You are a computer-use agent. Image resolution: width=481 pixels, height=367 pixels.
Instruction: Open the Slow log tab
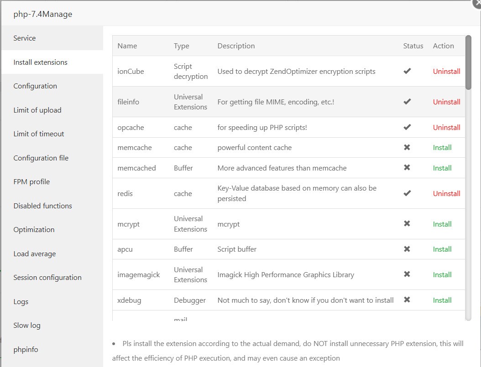(27, 326)
